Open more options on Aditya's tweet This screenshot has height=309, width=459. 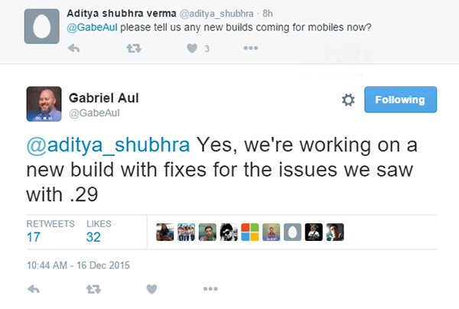(x=251, y=48)
